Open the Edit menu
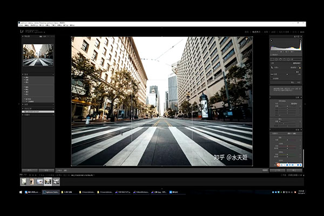Screen dimensions: 324x216 [x=26, y=25]
